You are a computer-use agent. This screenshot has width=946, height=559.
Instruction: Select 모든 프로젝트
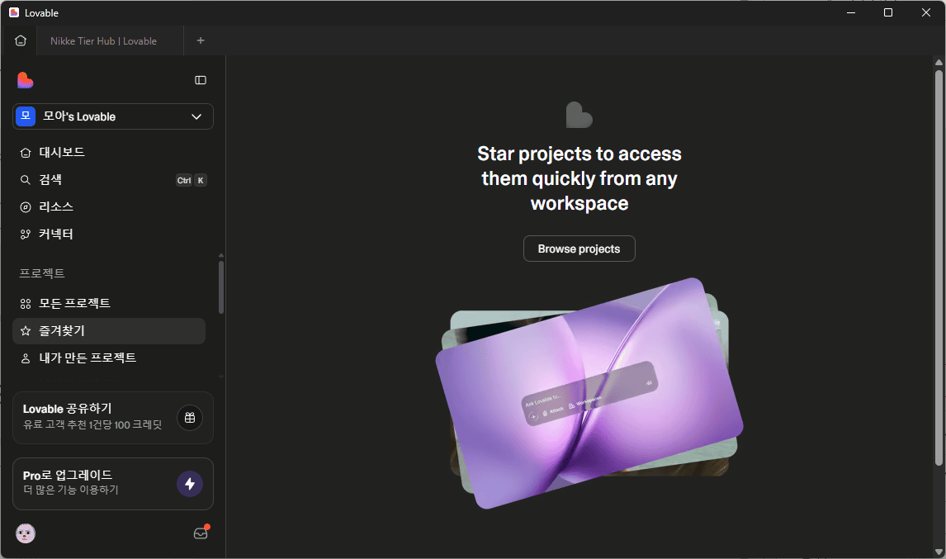[x=109, y=304]
